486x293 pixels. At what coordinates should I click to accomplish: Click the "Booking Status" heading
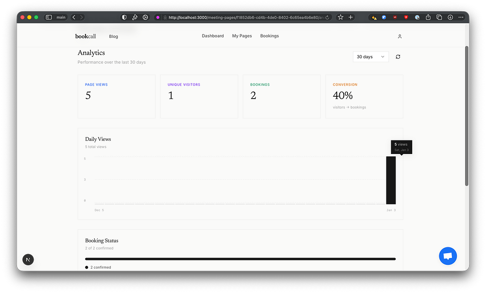102,241
